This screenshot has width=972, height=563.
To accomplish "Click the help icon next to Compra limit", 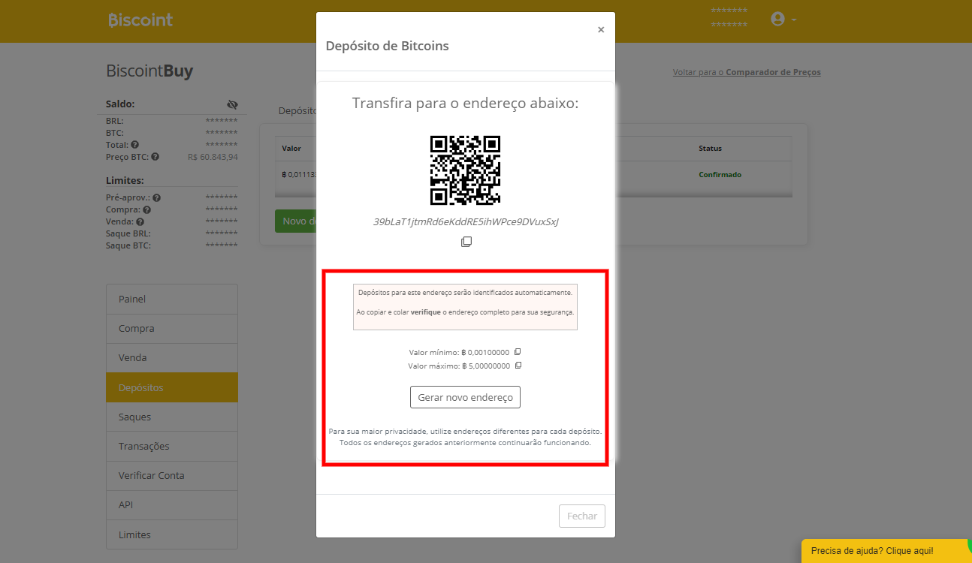I will [x=147, y=210].
